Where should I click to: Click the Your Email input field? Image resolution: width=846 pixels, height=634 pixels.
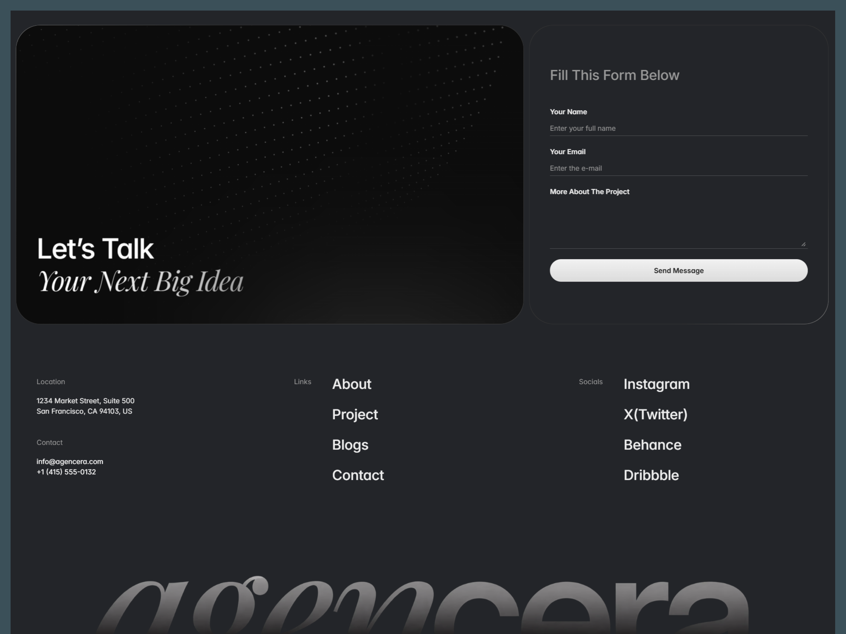point(678,168)
